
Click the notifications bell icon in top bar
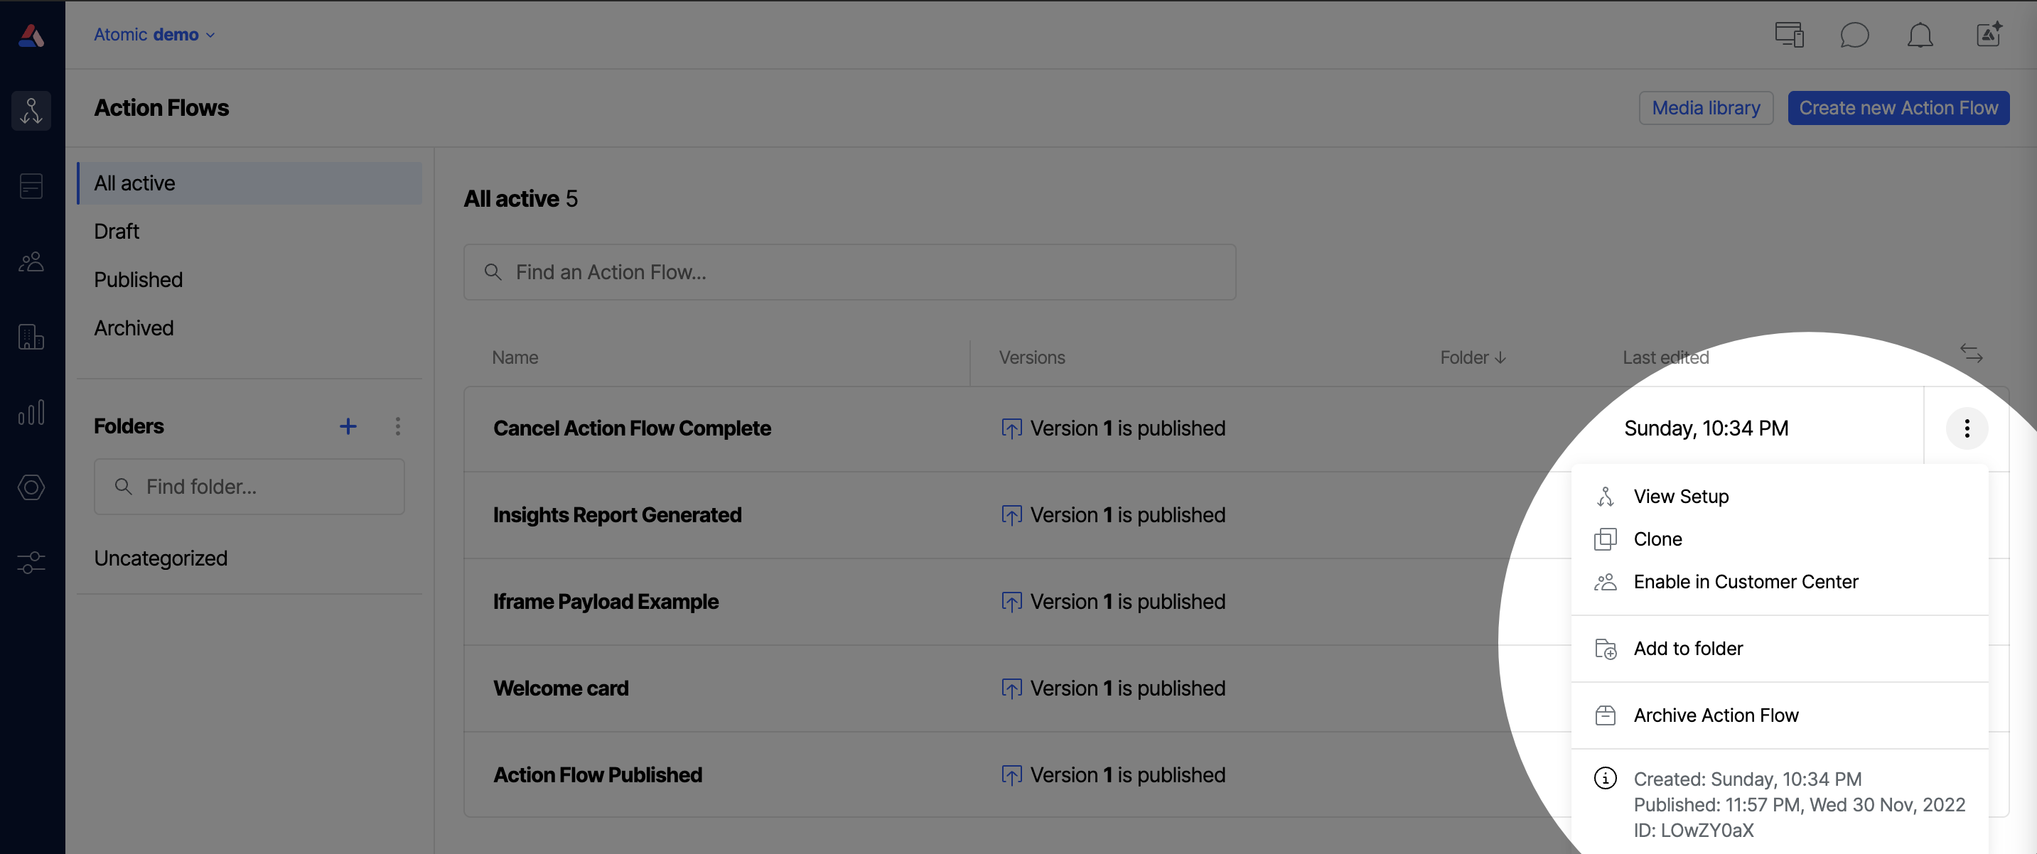[1920, 35]
